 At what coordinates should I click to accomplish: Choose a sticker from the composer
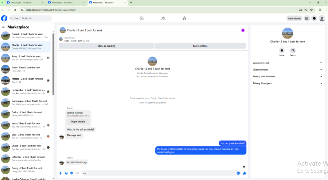pyautogui.click(x=72, y=173)
